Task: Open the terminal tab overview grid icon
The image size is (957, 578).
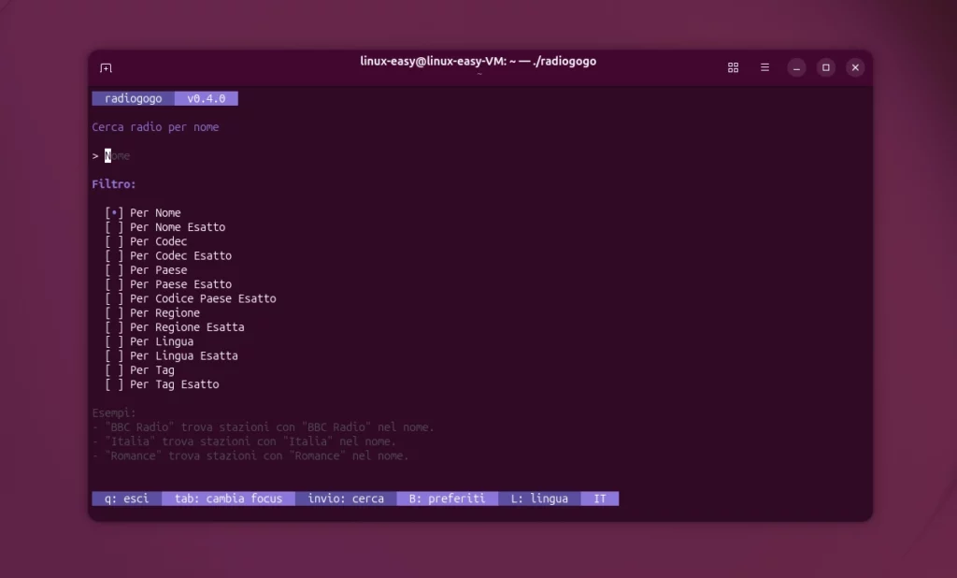Action: pyautogui.click(x=733, y=67)
